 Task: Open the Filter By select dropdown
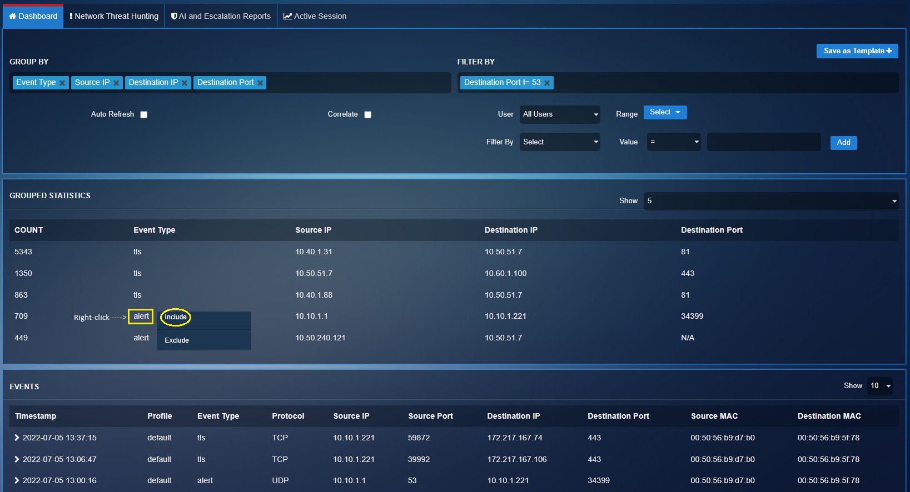click(x=560, y=142)
